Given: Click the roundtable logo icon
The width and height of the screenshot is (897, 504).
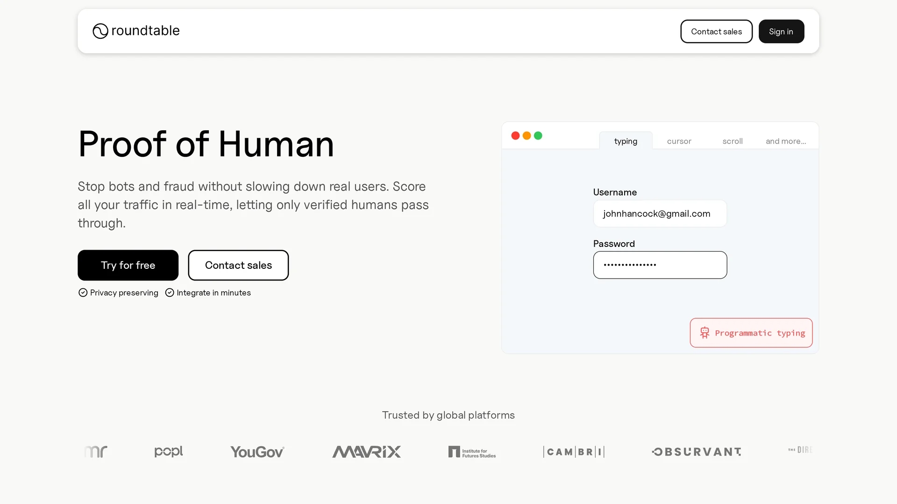Looking at the screenshot, I should [x=100, y=31].
